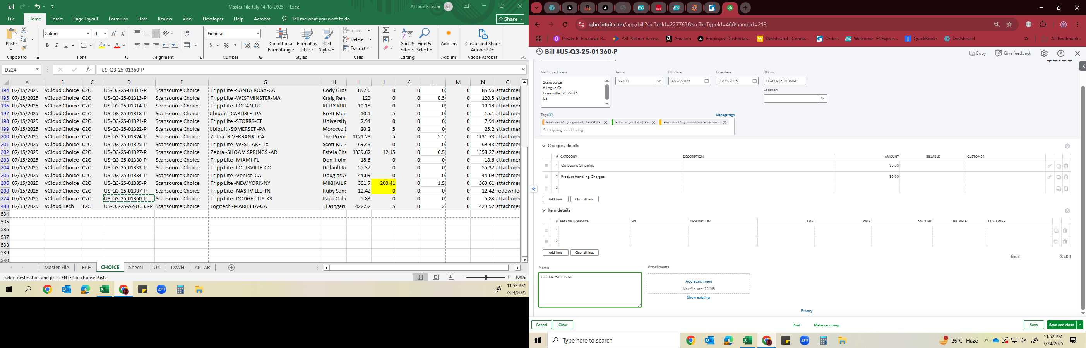Click Font Color red swatch button
The image size is (1086, 348).
pos(117,45)
